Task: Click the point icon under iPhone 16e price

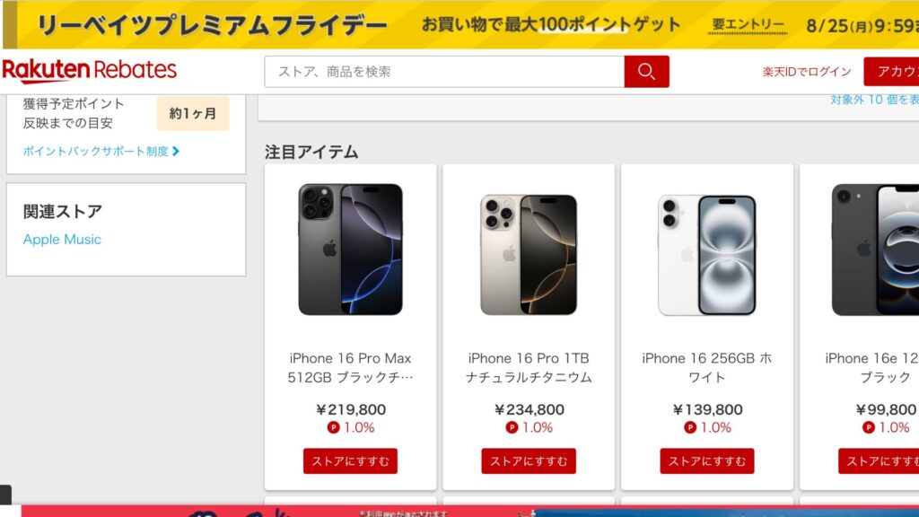Action: (869, 427)
